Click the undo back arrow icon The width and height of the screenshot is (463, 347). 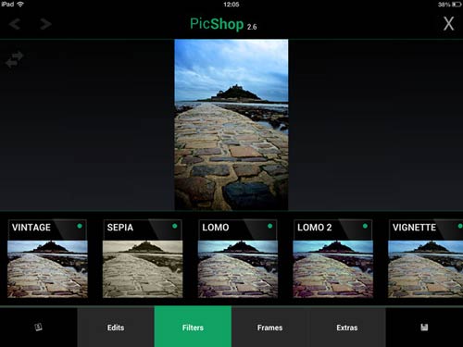coord(15,24)
